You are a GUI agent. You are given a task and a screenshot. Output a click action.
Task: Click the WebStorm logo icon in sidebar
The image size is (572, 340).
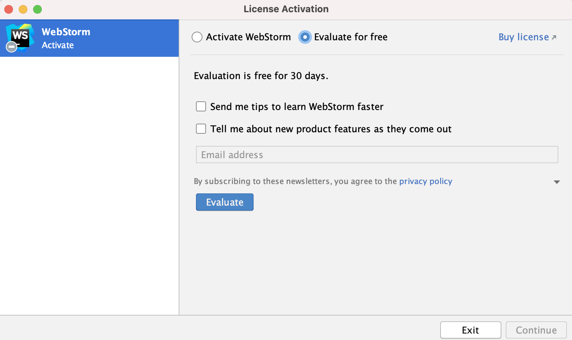20,38
